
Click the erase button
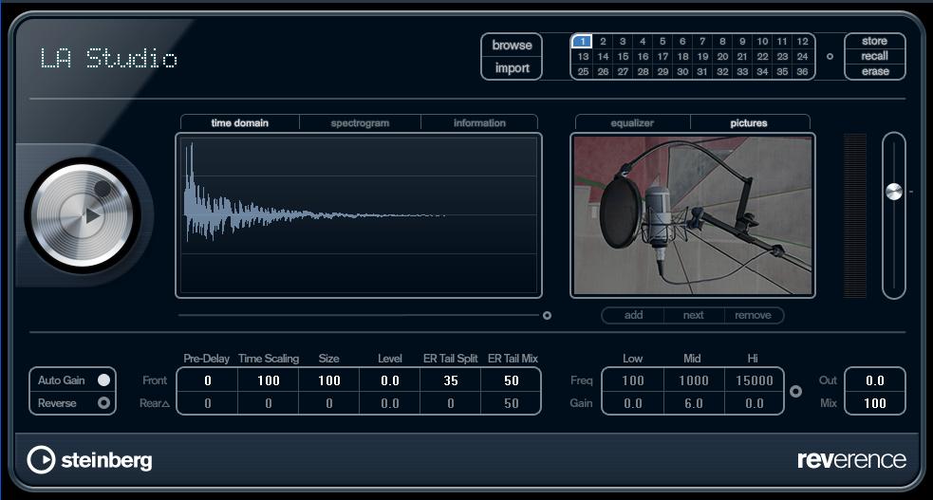click(875, 71)
